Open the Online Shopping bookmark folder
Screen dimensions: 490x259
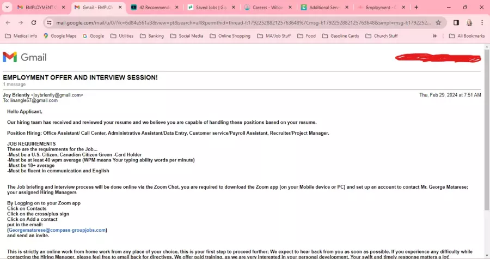[230, 36]
